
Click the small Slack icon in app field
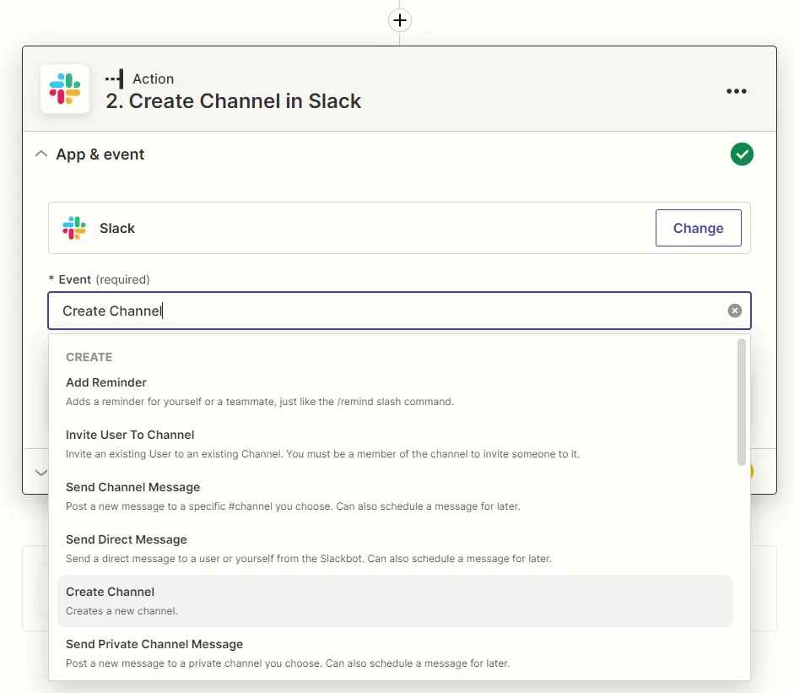click(x=74, y=228)
